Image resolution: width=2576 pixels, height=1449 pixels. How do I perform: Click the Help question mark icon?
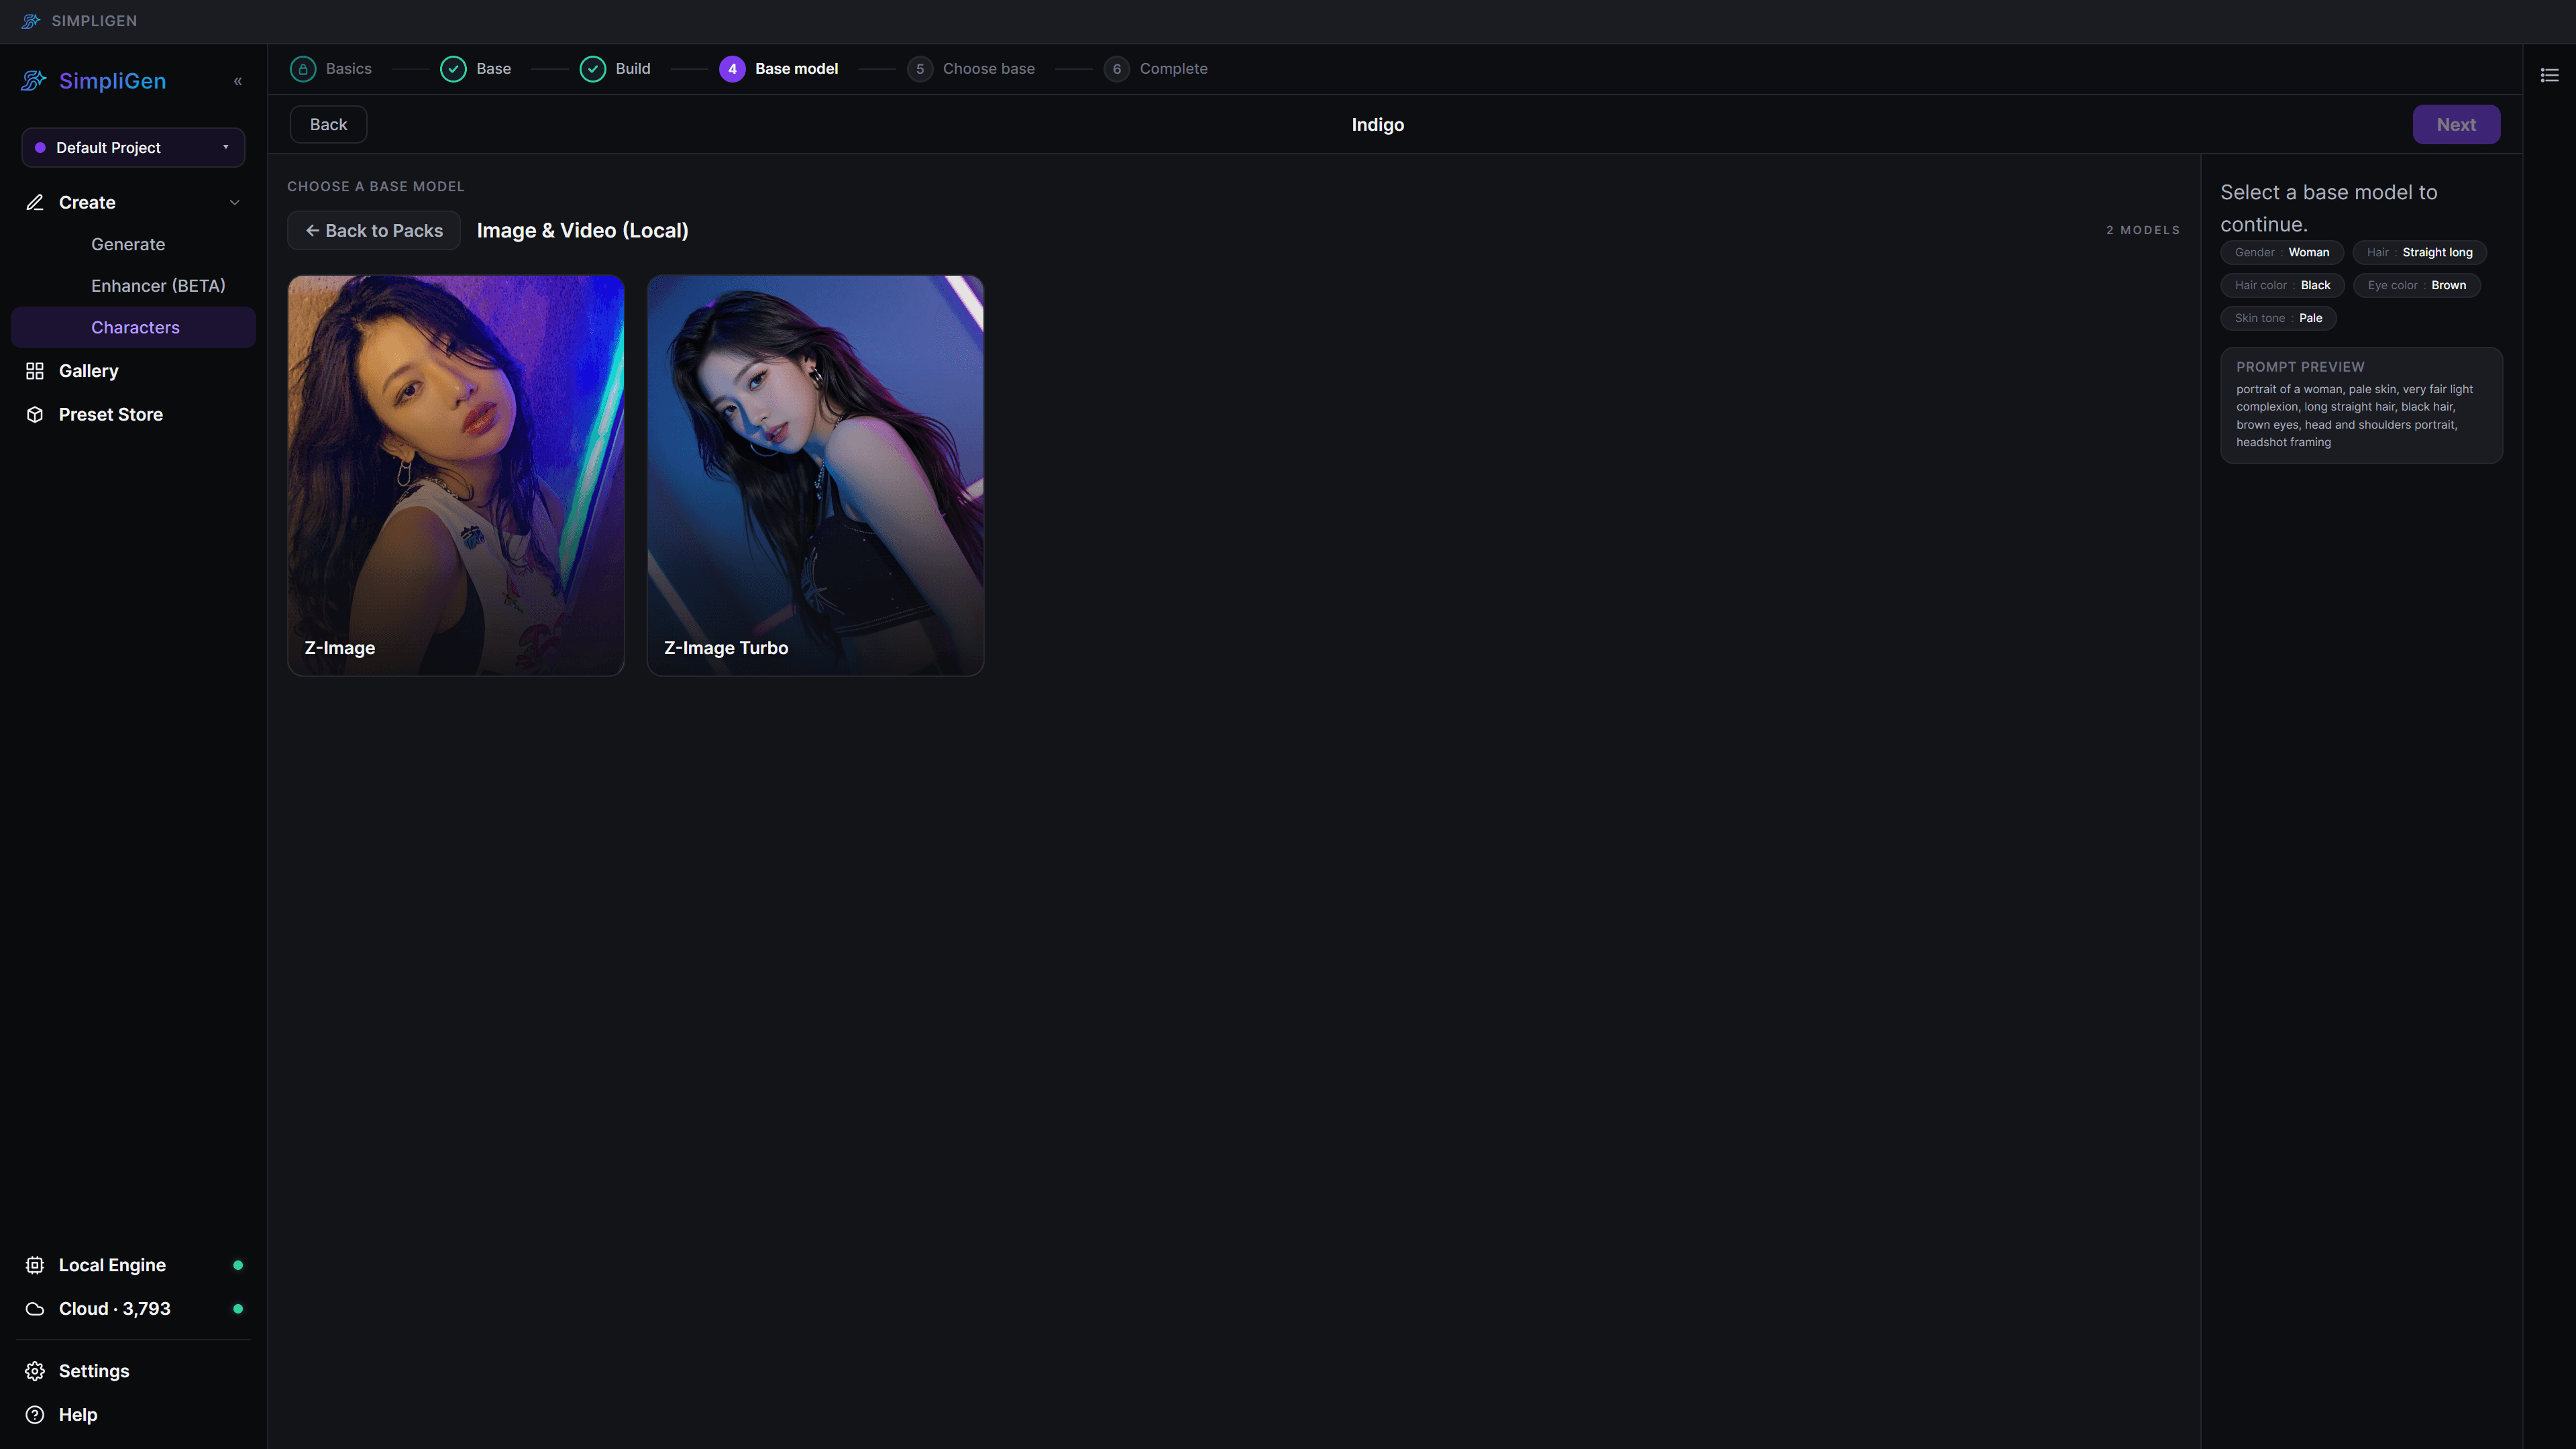(x=35, y=1415)
